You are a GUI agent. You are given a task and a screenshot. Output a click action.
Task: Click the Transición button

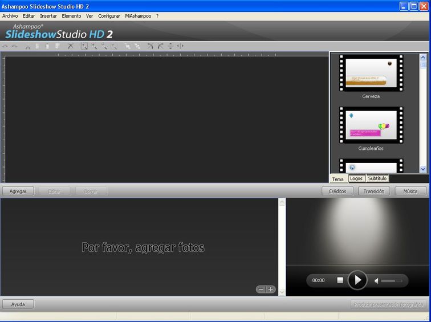point(374,191)
